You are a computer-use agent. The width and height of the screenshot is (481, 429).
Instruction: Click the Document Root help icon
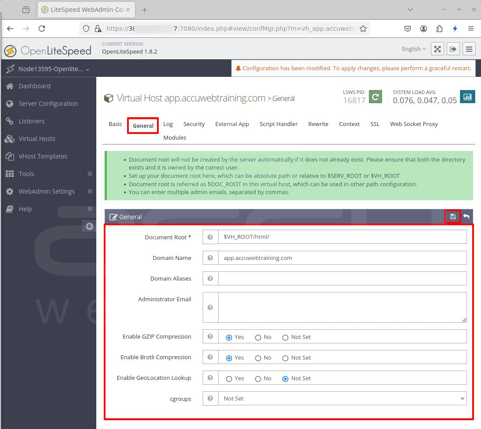210,237
